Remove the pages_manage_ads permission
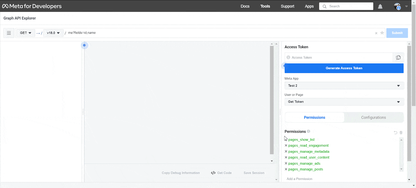The height and width of the screenshot is (188, 416). (286, 163)
